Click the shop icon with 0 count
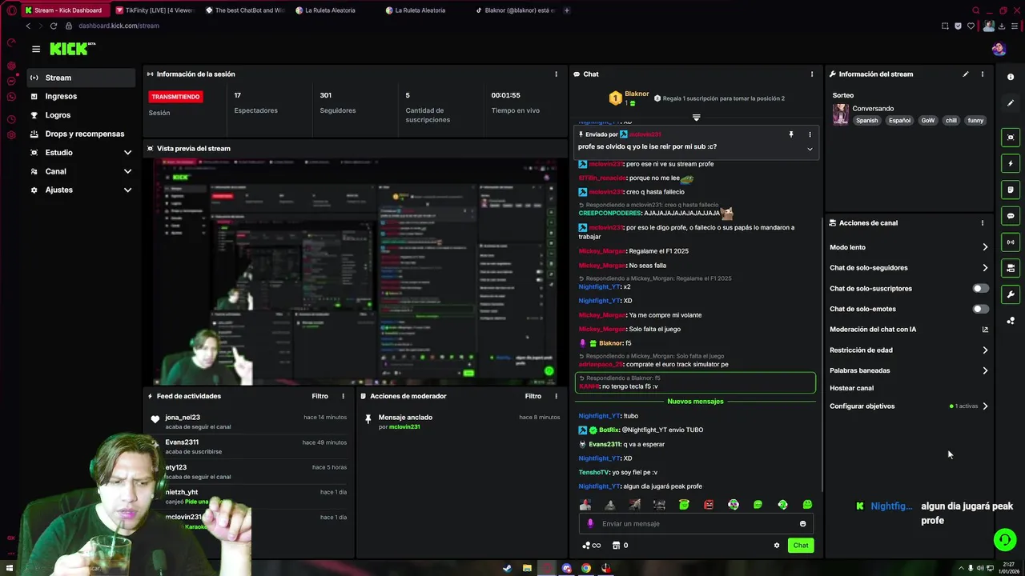 coord(620,546)
